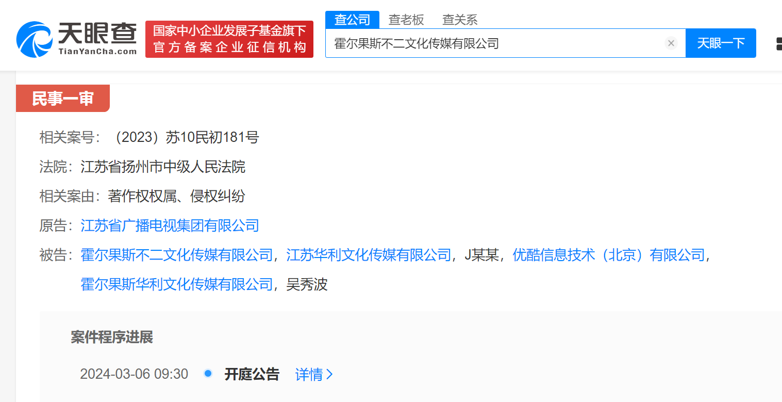Open 详情 for the 开庭公告 entry

click(x=314, y=374)
